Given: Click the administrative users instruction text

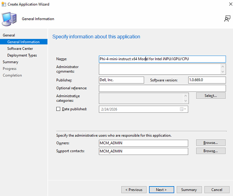Looking at the screenshot, I should point(114,136).
